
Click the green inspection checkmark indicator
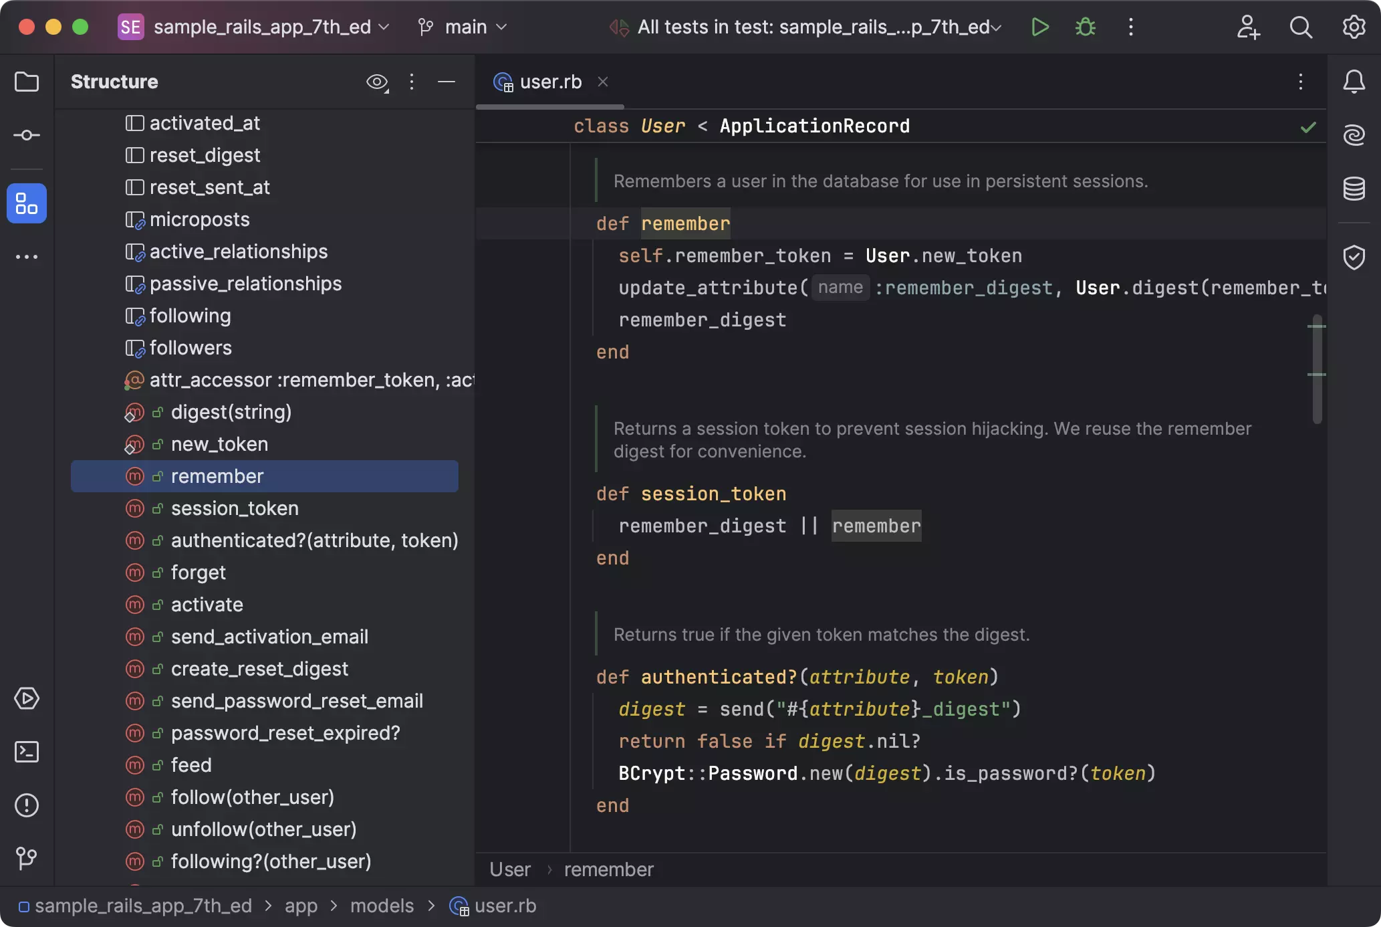[1308, 127]
